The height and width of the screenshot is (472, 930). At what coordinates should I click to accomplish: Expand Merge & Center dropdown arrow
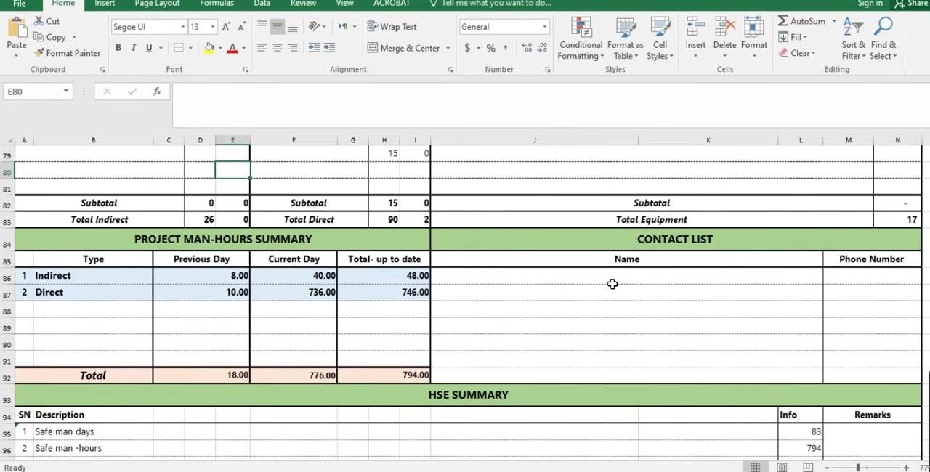coord(448,48)
